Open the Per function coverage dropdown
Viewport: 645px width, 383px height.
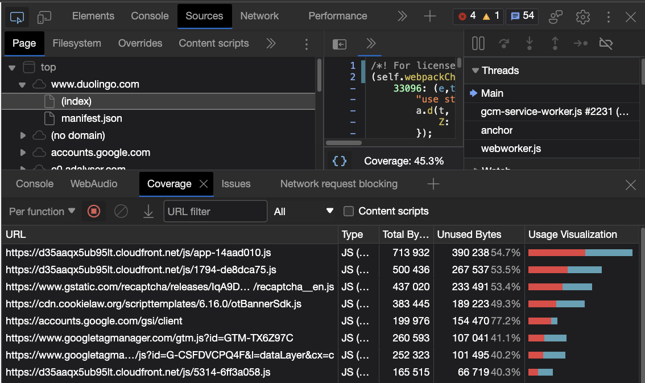coord(42,212)
